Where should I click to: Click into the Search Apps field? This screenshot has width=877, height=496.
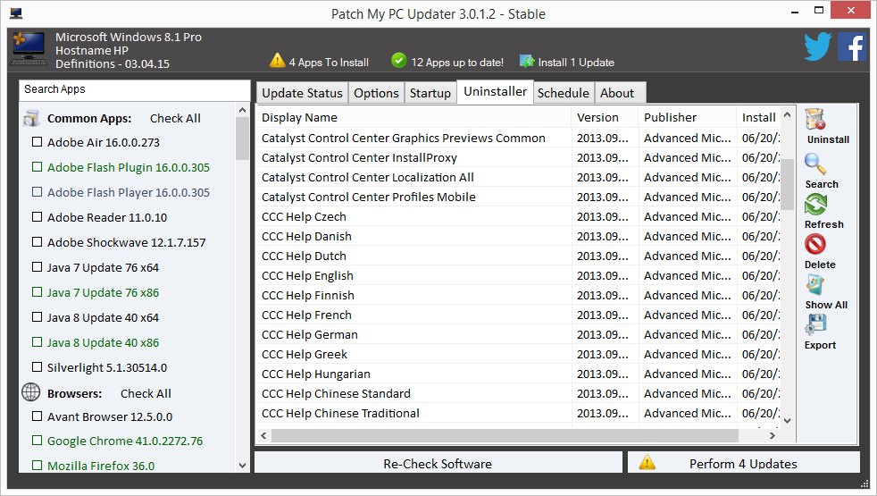134,89
